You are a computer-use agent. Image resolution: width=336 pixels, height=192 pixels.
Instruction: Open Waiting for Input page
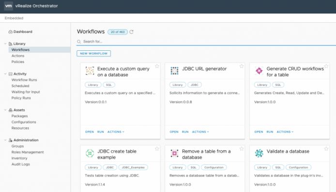[x=26, y=92]
